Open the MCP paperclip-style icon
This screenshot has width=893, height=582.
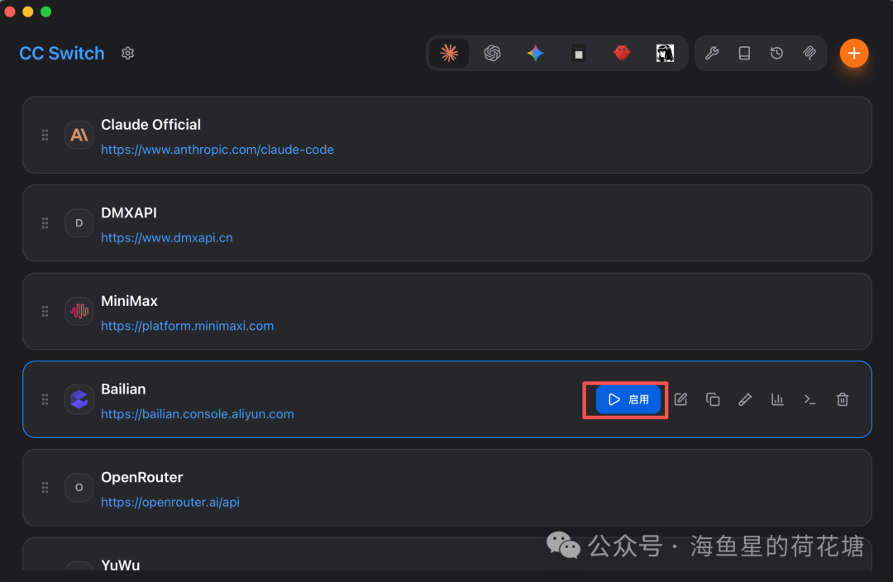(809, 53)
